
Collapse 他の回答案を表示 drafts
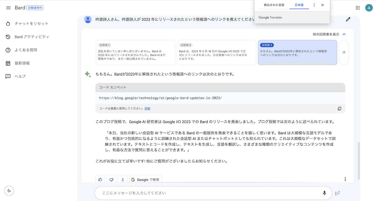pos(329,34)
